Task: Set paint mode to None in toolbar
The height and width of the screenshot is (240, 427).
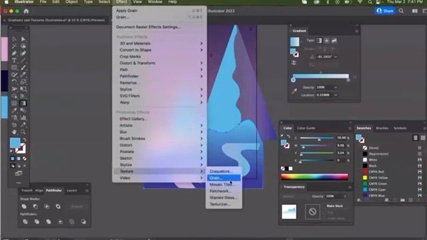Action: pyautogui.click(x=25, y=159)
